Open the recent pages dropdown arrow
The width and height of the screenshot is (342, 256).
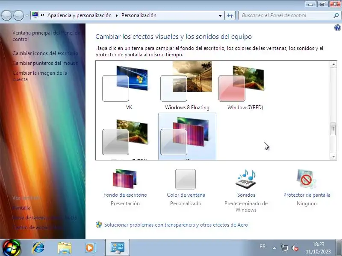point(27,15)
